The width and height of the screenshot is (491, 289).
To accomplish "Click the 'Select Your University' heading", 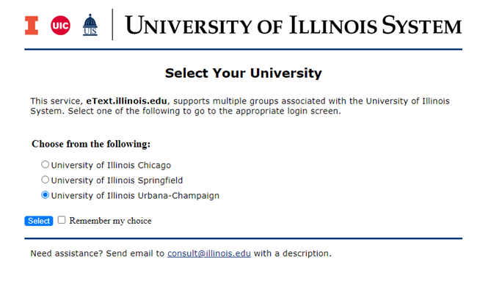I will (x=244, y=73).
